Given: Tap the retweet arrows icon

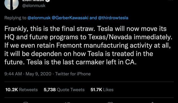Looking at the screenshot, I should [x=68, y=102].
